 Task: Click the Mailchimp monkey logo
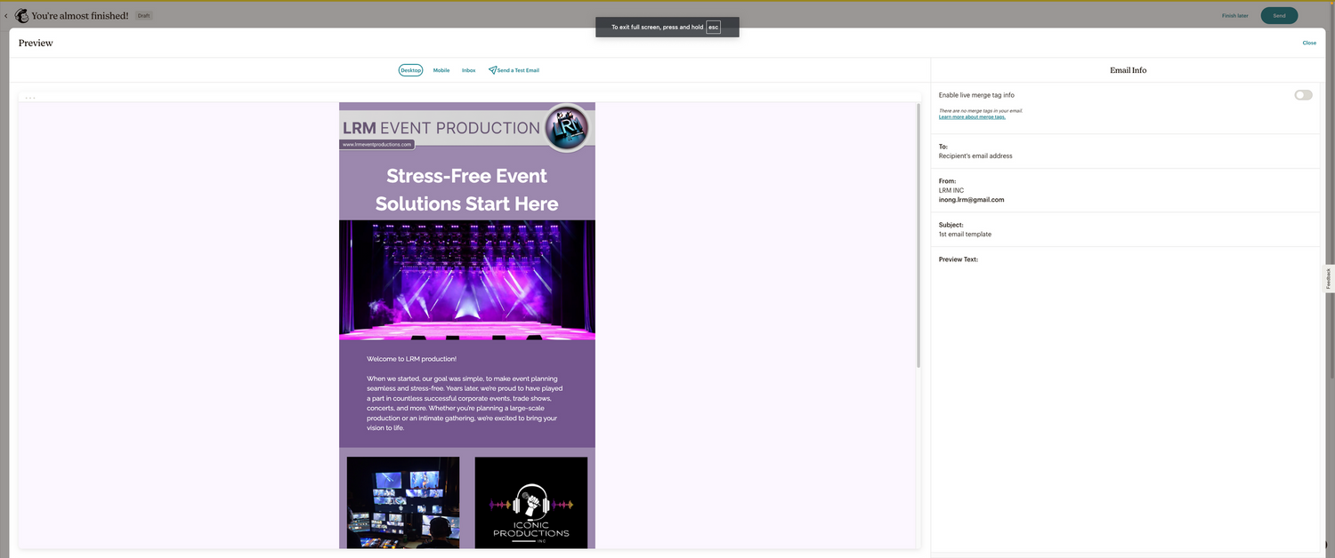tap(20, 15)
